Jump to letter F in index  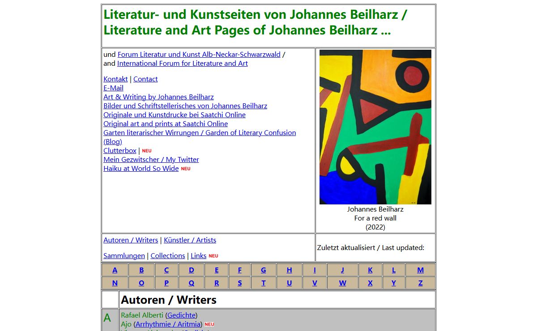click(240, 270)
